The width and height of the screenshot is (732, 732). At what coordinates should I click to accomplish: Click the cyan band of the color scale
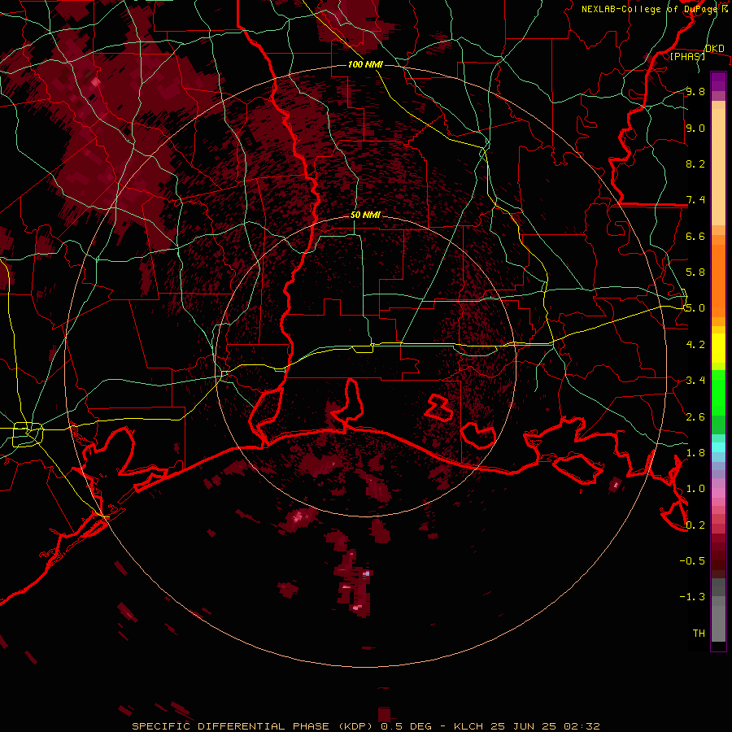[x=718, y=447]
